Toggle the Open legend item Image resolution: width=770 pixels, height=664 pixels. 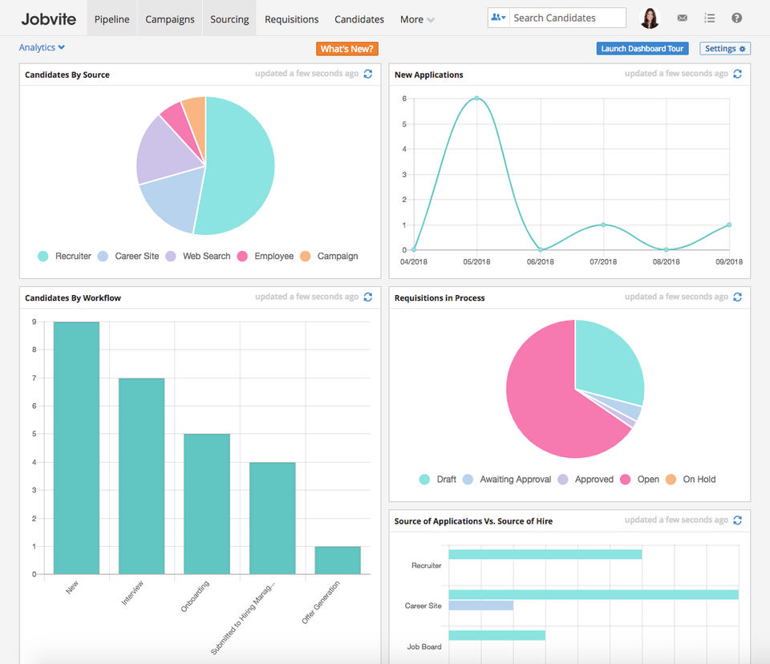[639, 480]
